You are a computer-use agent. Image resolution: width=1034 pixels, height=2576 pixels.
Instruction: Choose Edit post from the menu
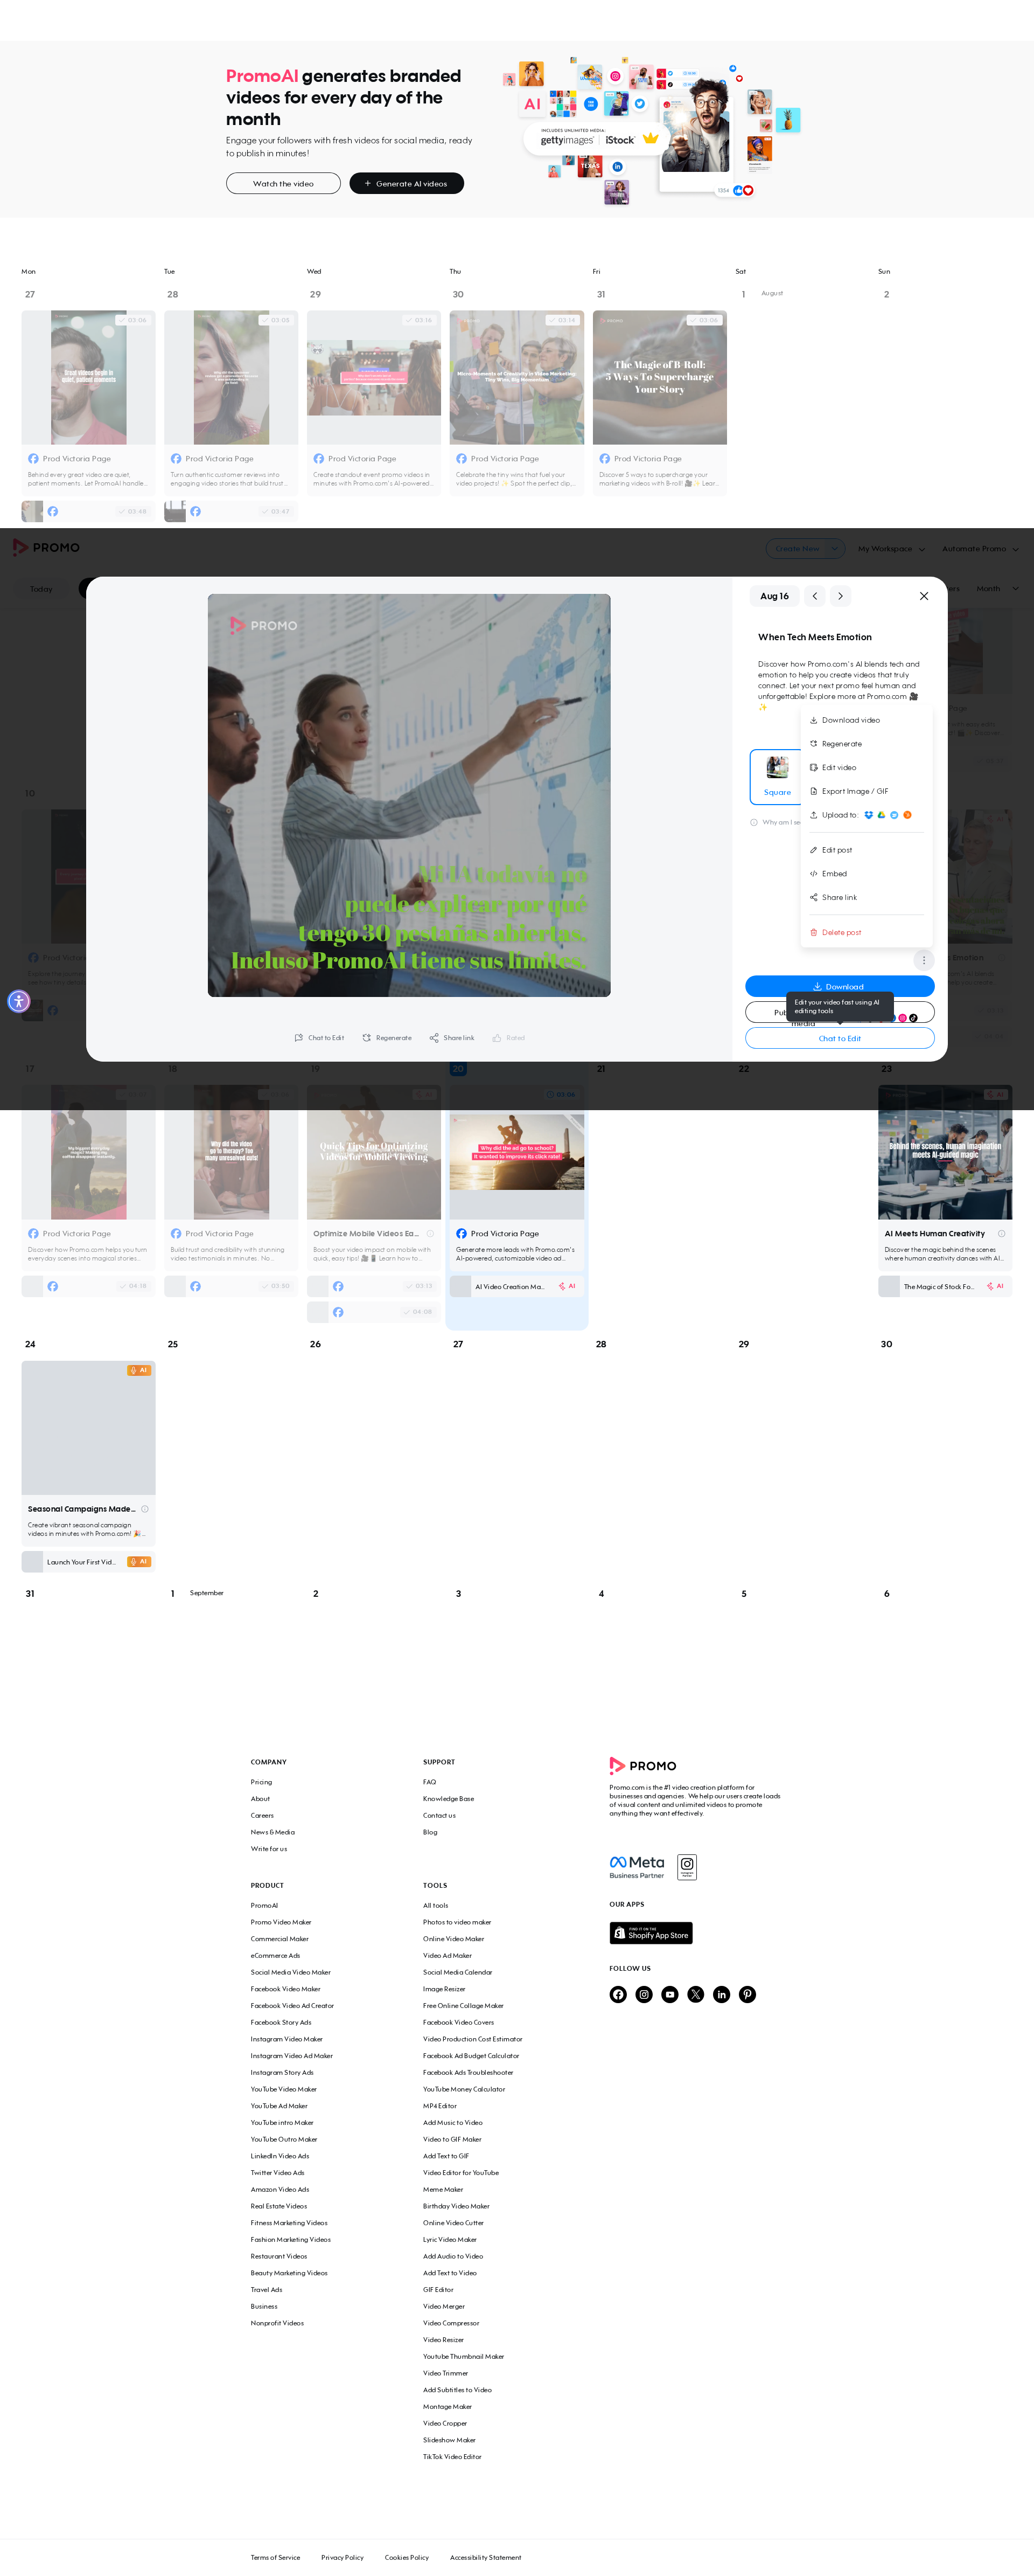(x=831, y=850)
